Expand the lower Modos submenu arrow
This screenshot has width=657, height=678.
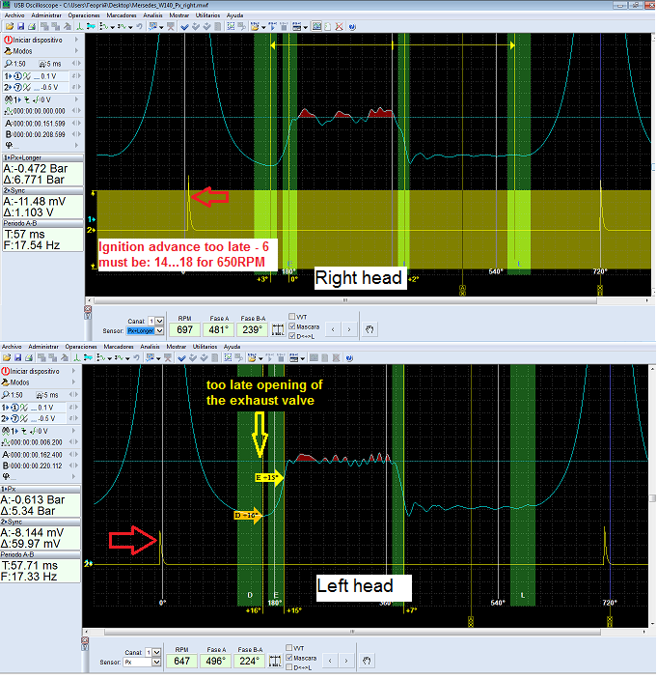point(74,382)
